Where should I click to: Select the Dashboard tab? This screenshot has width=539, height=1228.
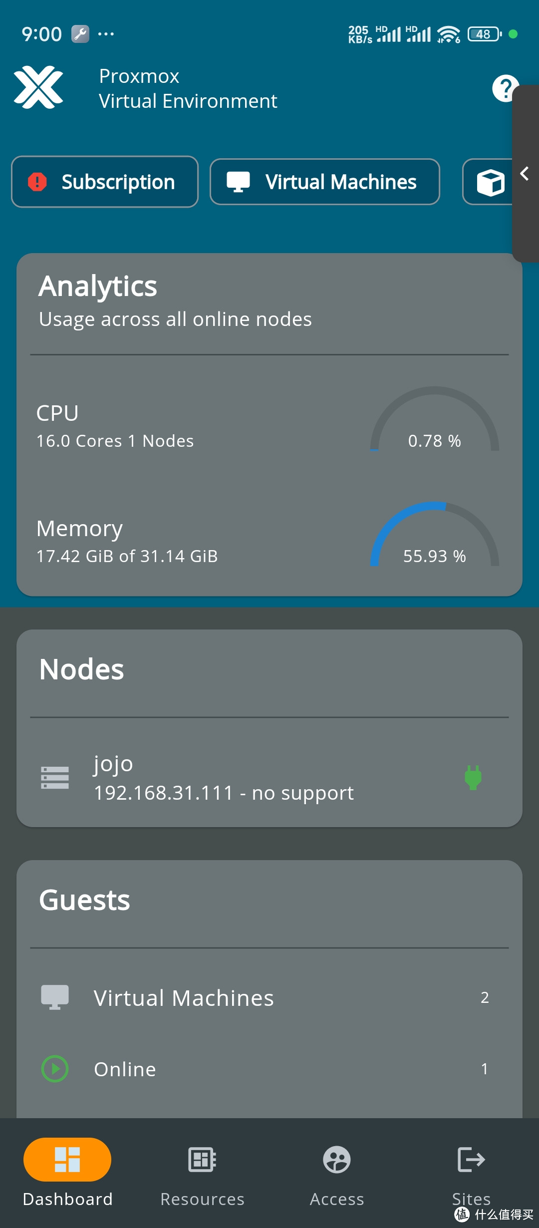[67, 1171]
